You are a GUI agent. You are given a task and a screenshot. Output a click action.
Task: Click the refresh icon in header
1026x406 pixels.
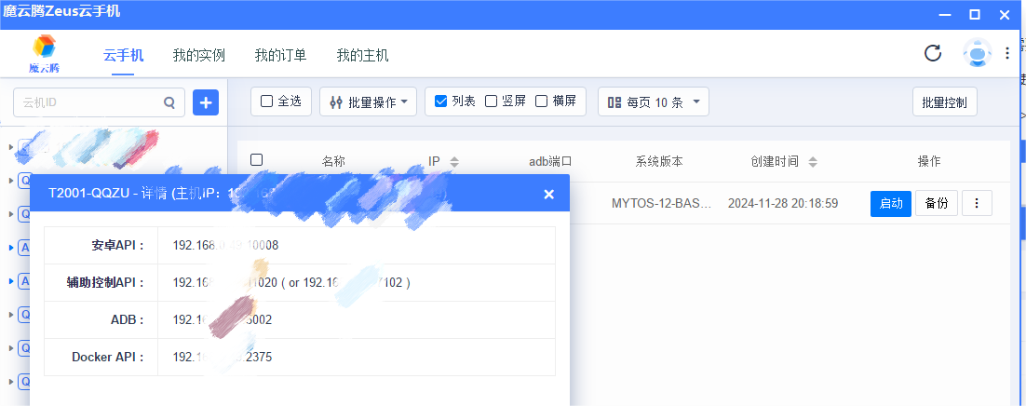933,53
